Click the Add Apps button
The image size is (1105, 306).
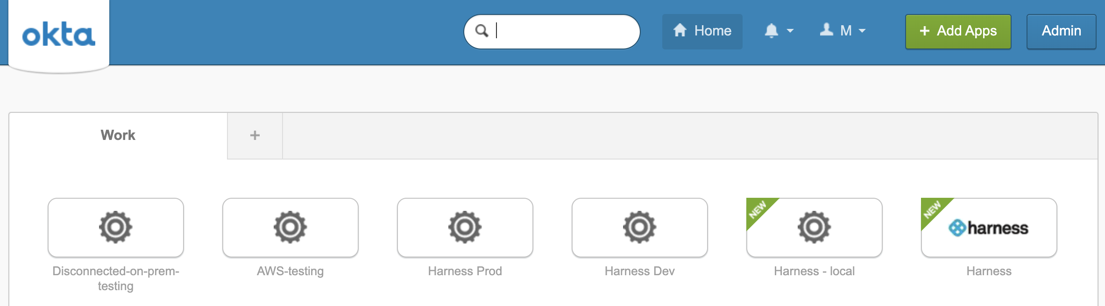click(958, 31)
